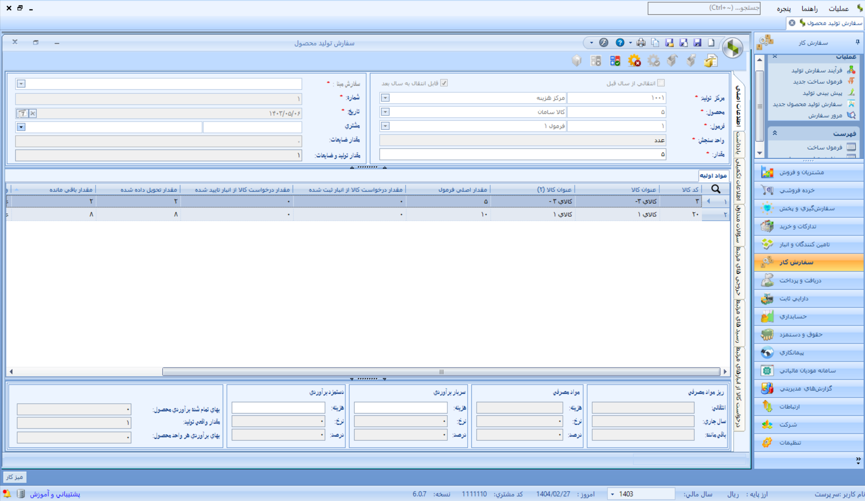This screenshot has height=501, width=865.
Task: Click the مقدار input field
Action: tap(523, 155)
